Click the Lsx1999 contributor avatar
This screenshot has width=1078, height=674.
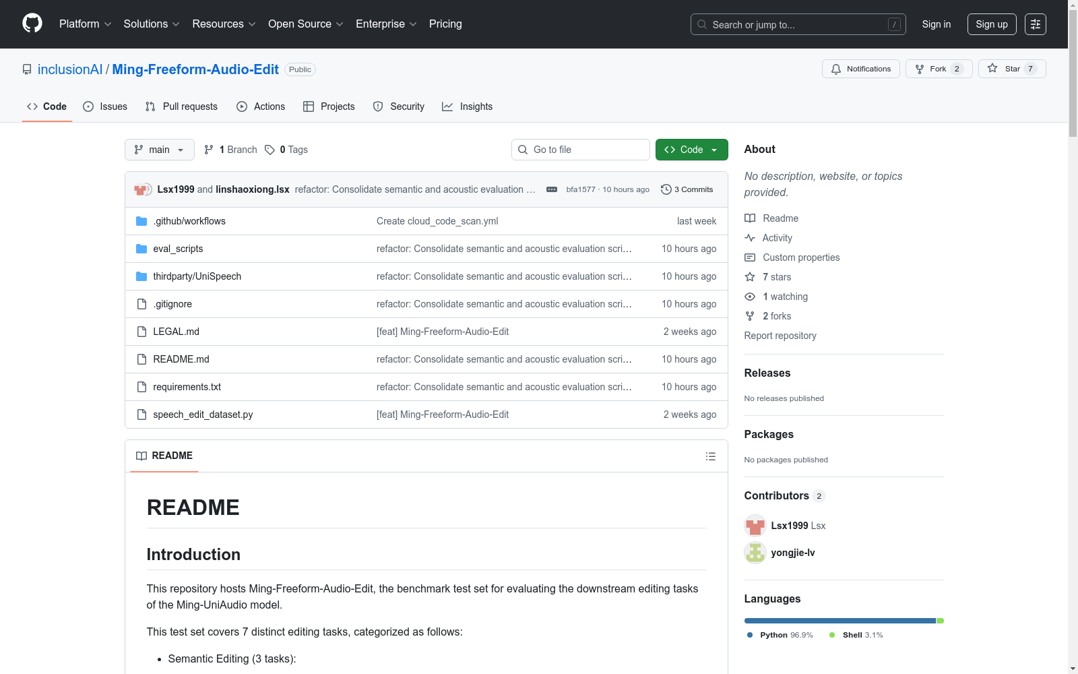pyautogui.click(x=755, y=526)
